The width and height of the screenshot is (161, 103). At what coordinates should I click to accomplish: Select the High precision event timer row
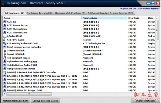click(79, 69)
